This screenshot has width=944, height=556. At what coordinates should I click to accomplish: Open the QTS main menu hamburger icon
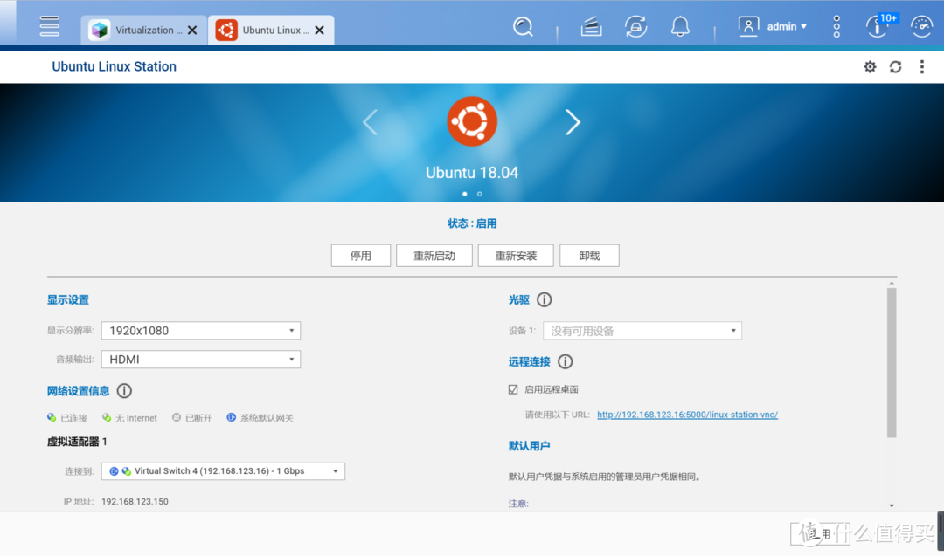49,26
